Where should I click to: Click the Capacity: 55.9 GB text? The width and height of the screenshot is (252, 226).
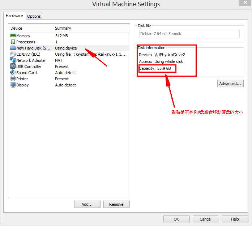point(155,68)
